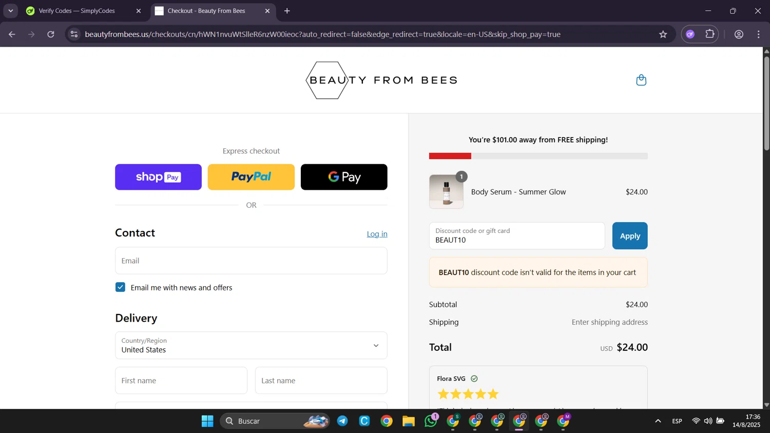
Task: Click the BEAUT10 invalid discount message
Action: pyautogui.click(x=538, y=272)
